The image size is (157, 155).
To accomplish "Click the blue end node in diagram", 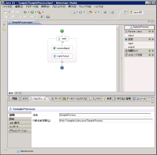I will coord(62,68).
